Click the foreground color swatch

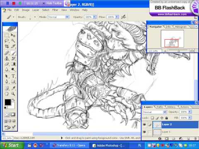(x=8, y=102)
